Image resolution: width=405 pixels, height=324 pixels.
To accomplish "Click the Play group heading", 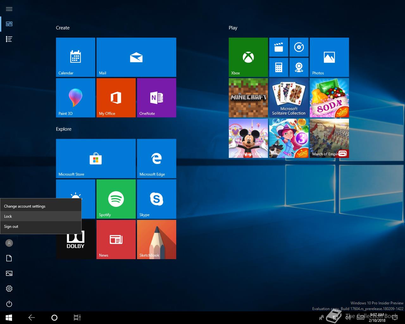I will point(233,28).
